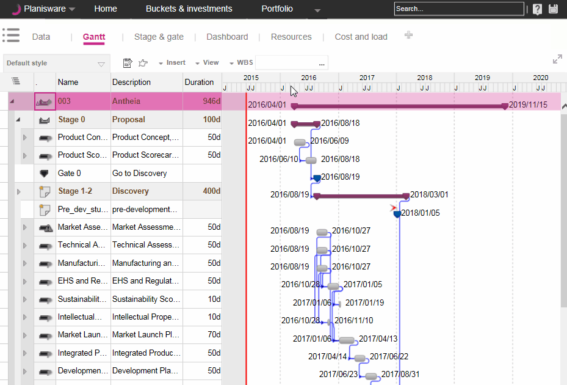Expand the Stage 1-2 Discovery row
This screenshot has width=567, height=385.
pos(18,192)
